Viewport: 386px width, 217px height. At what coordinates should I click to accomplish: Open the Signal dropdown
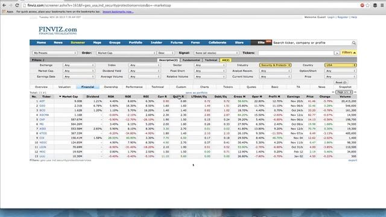(x=216, y=53)
